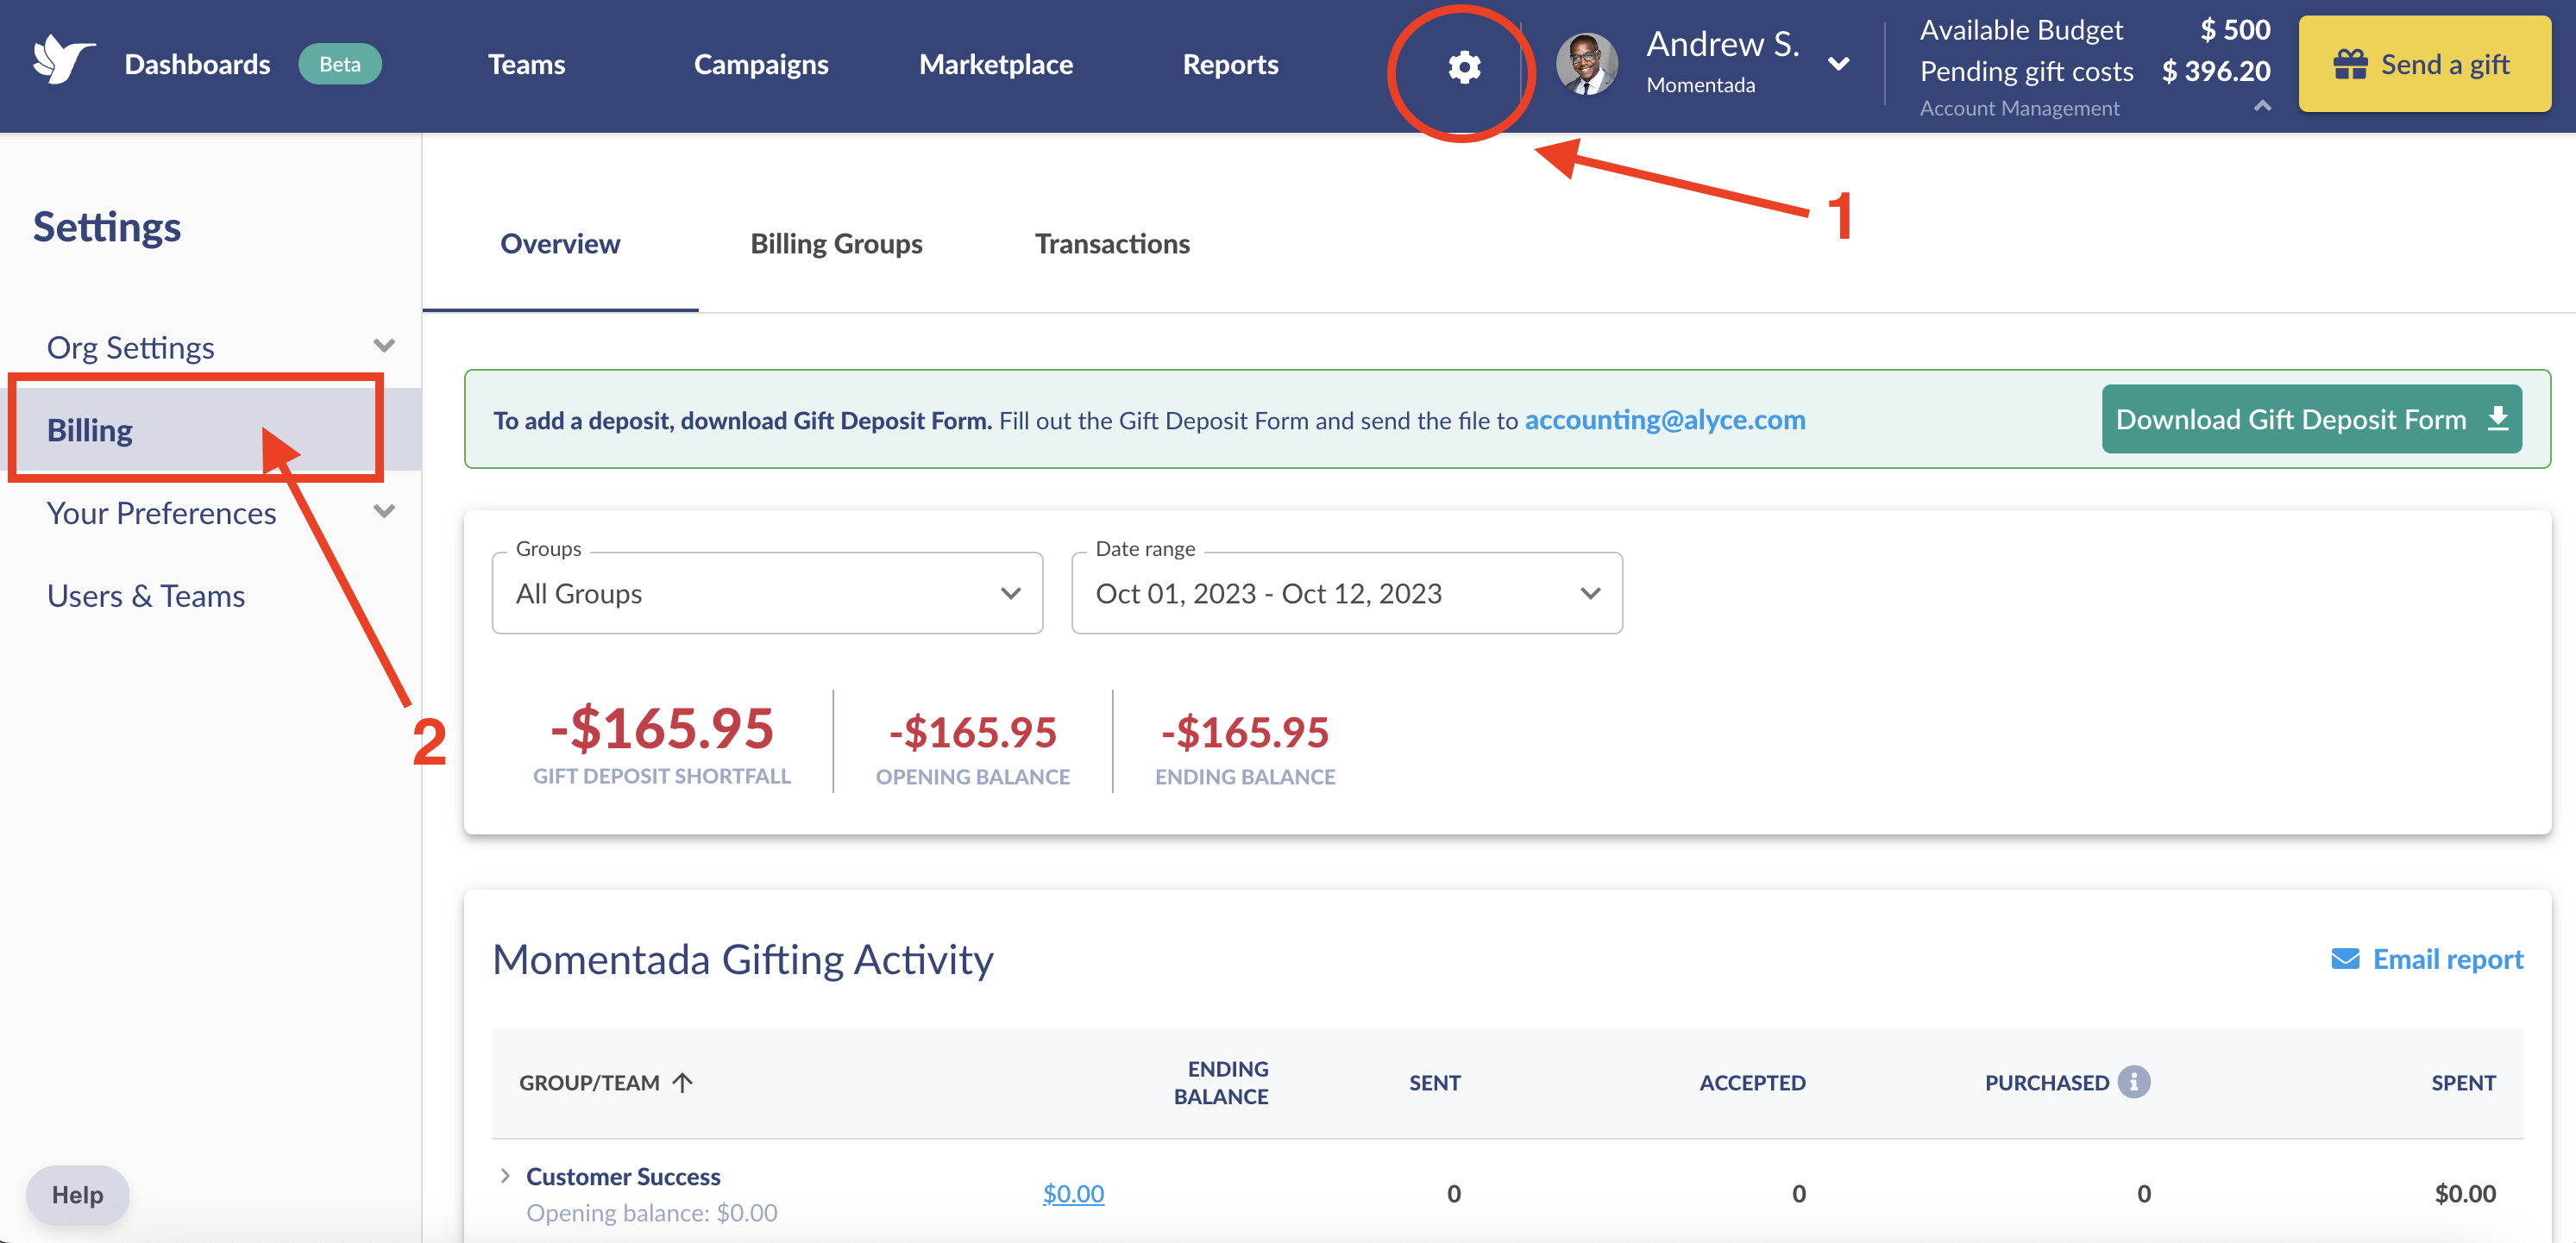Screen dimensions: 2576x1243
Task: Click the Momentada Gifting Activity heading
Action: [743, 959]
